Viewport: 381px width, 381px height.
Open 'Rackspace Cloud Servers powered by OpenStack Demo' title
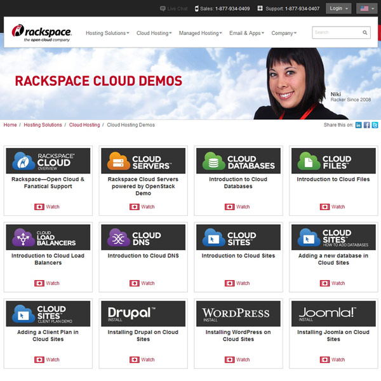pos(143,186)
